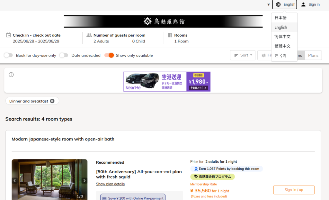Show next room photo

(84, 180)
